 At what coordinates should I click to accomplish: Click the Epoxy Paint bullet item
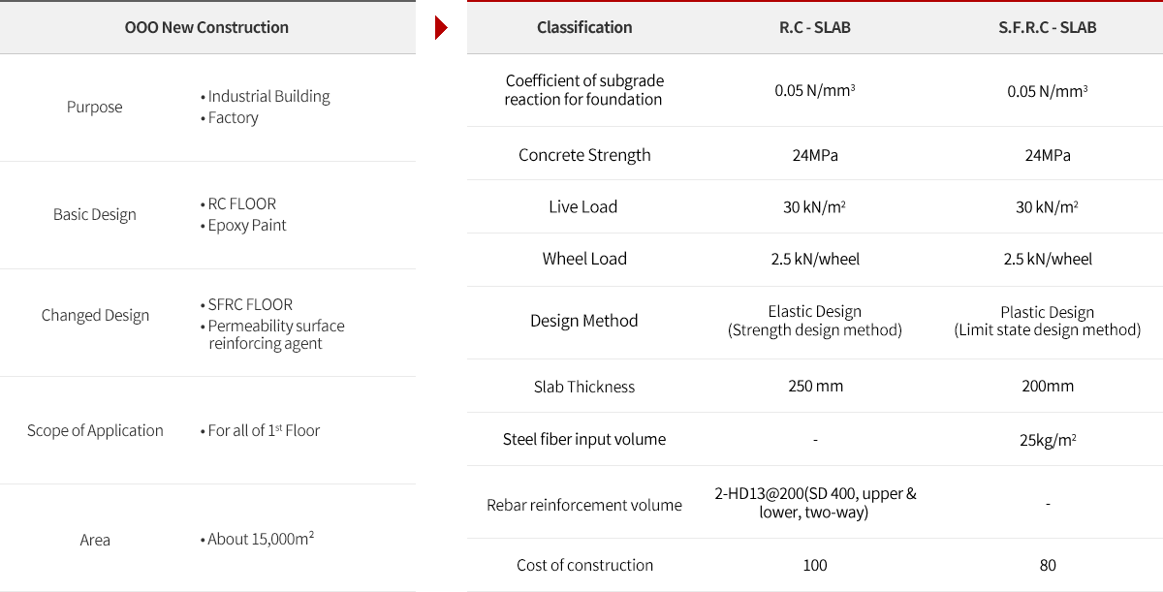pos(244,225)
